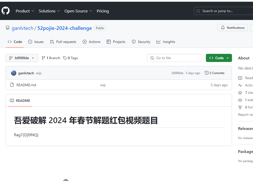This screenshot has height=181, width=253.
Task: Click the README Chinese heading text
Action: [86, 120]
